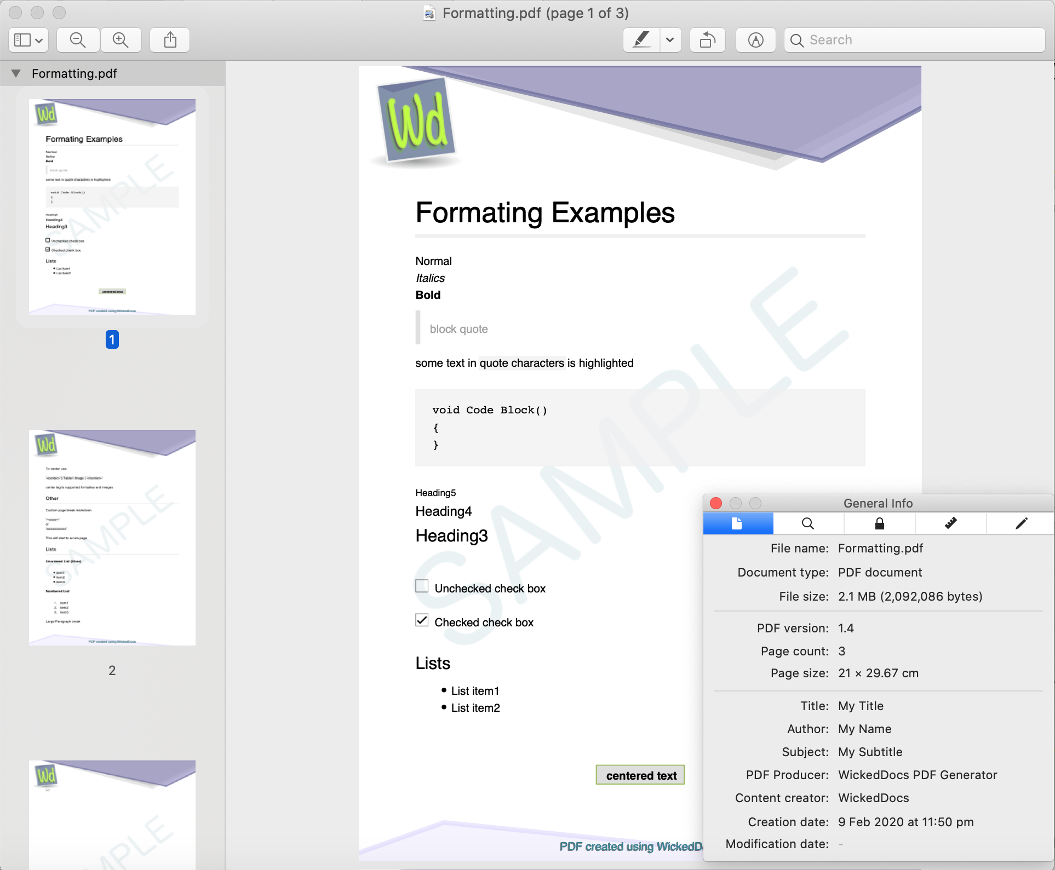This screenshot has width=1055, height=870.
Task: Collapse the Formatting.pdf sidebar disclosure triangle
Action: (x=16, y=73)
